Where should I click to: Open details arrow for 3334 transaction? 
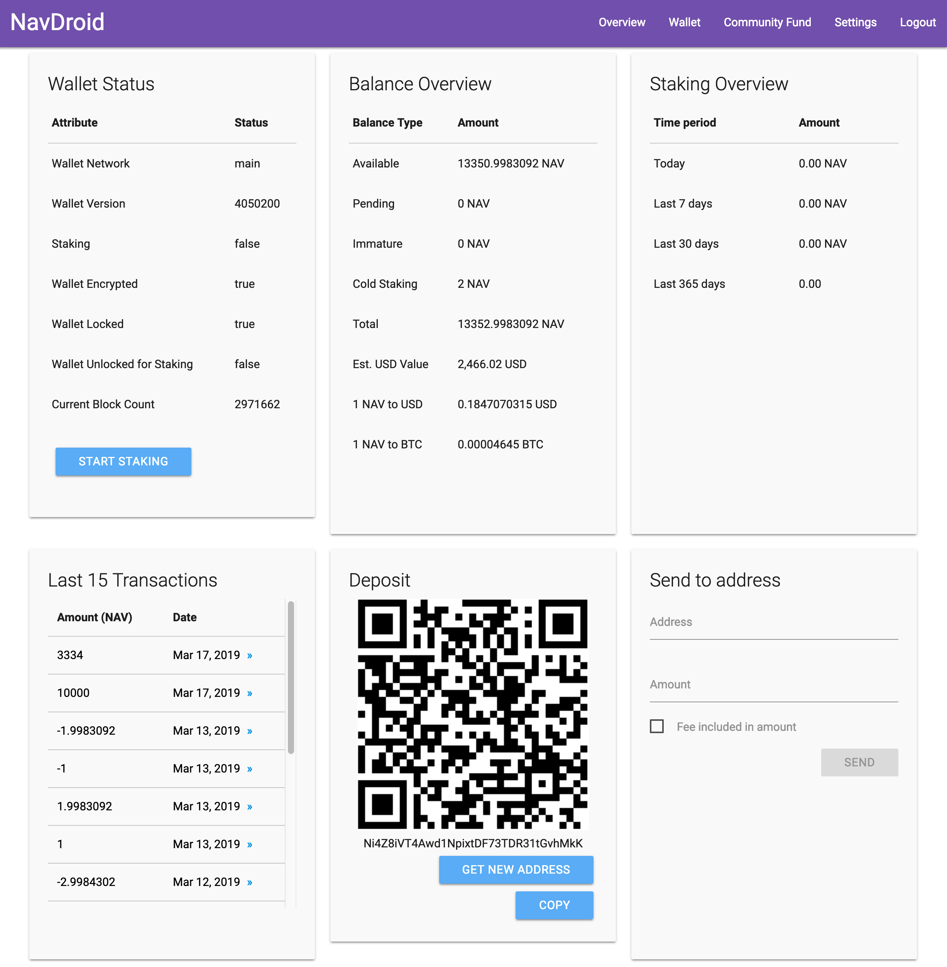250,656
